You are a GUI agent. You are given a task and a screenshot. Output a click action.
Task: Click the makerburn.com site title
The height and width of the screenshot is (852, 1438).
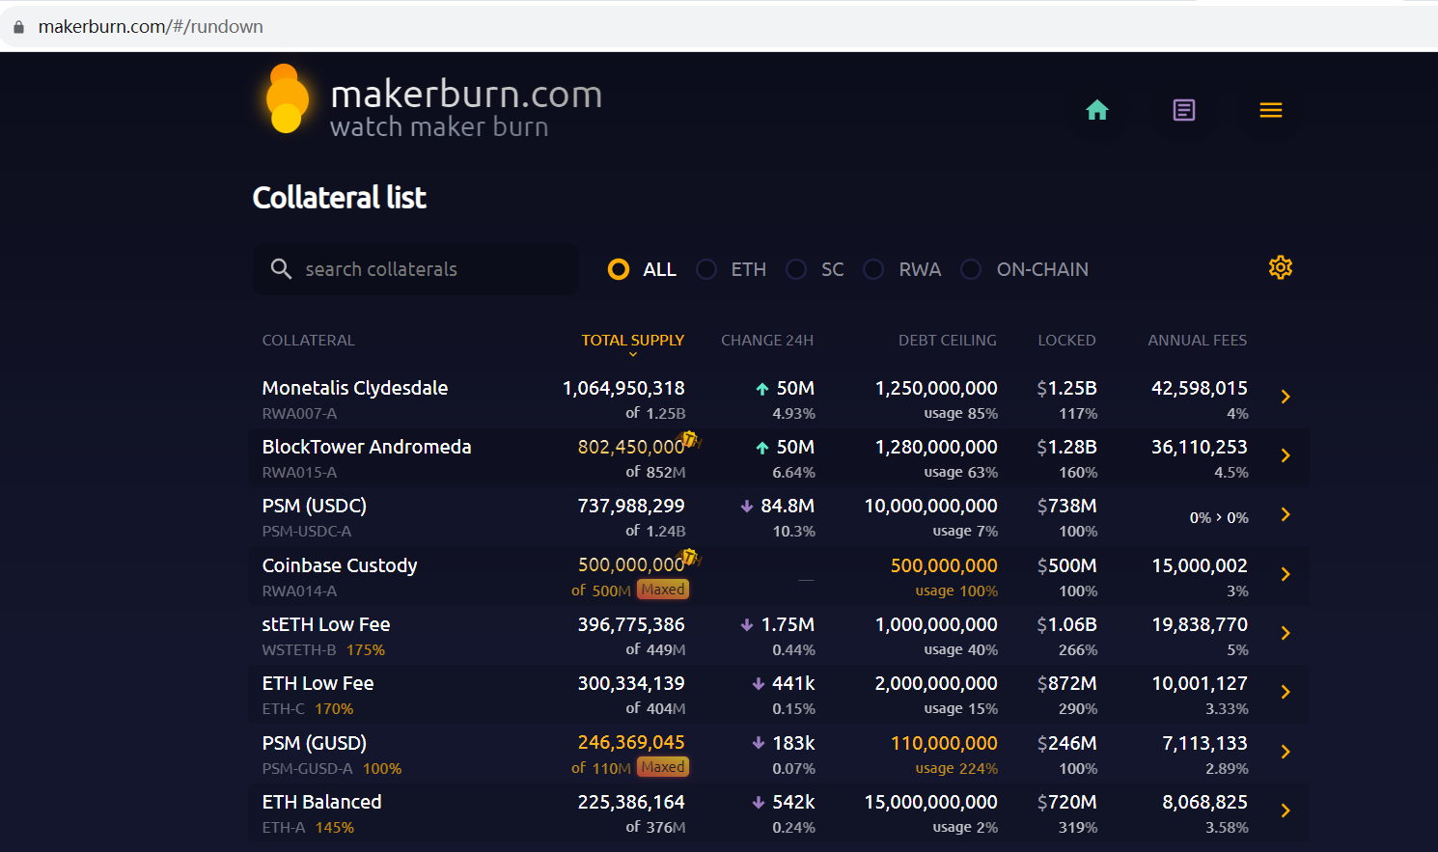click(466, 94)
